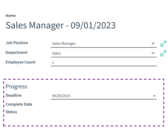This screenshot has height=128, width=168.
Task: Click the Department label
Action: [16, 52]
